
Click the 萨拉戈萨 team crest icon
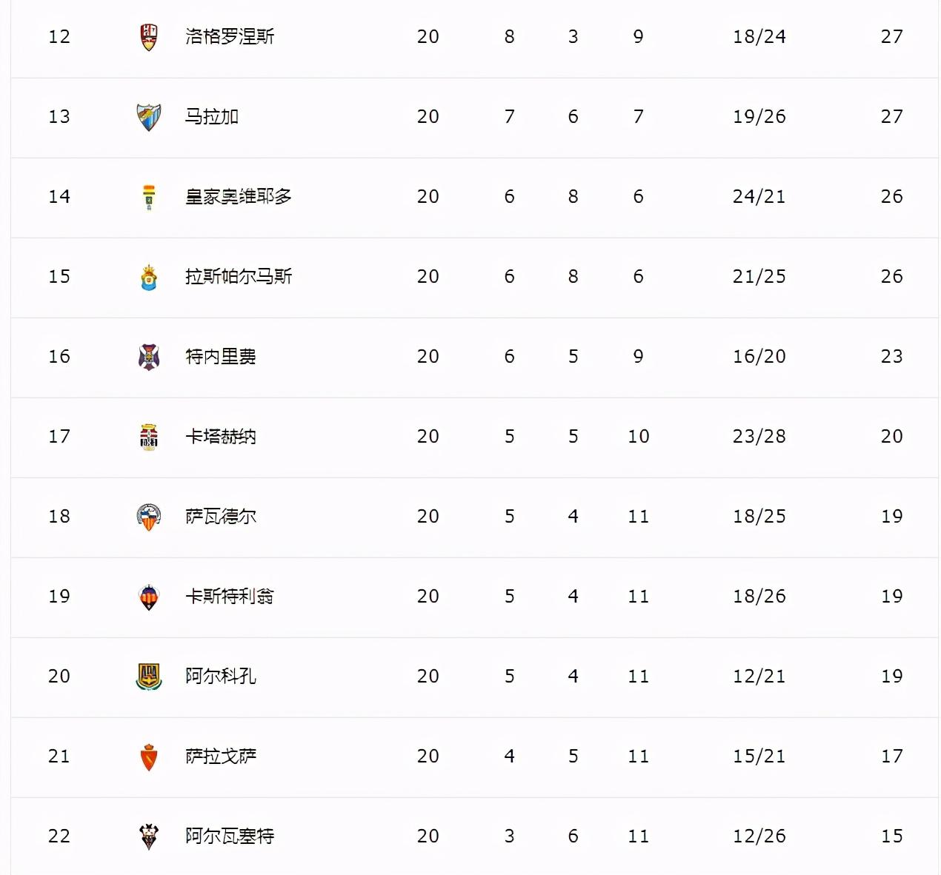pos(149,757)
